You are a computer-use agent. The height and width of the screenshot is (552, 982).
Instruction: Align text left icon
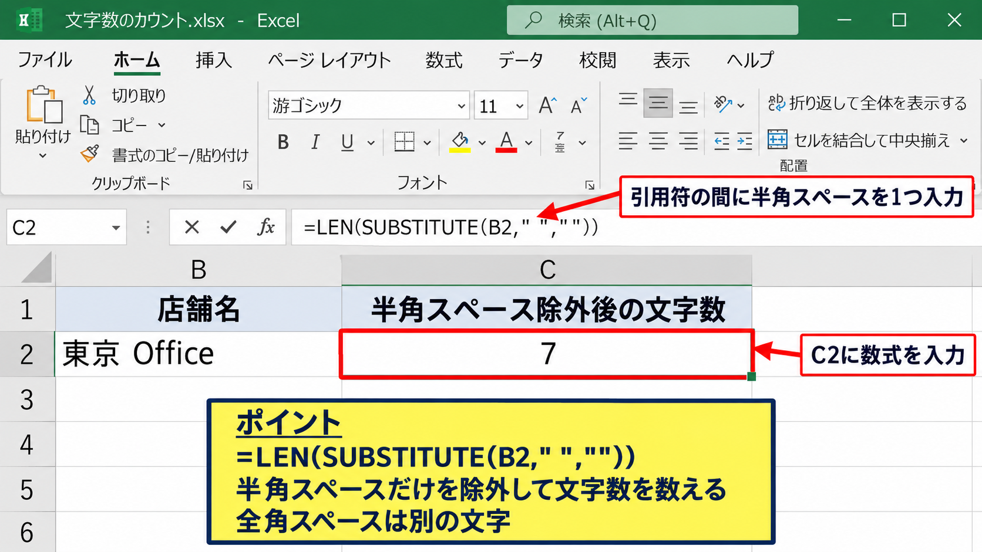(x=628, y=141)
